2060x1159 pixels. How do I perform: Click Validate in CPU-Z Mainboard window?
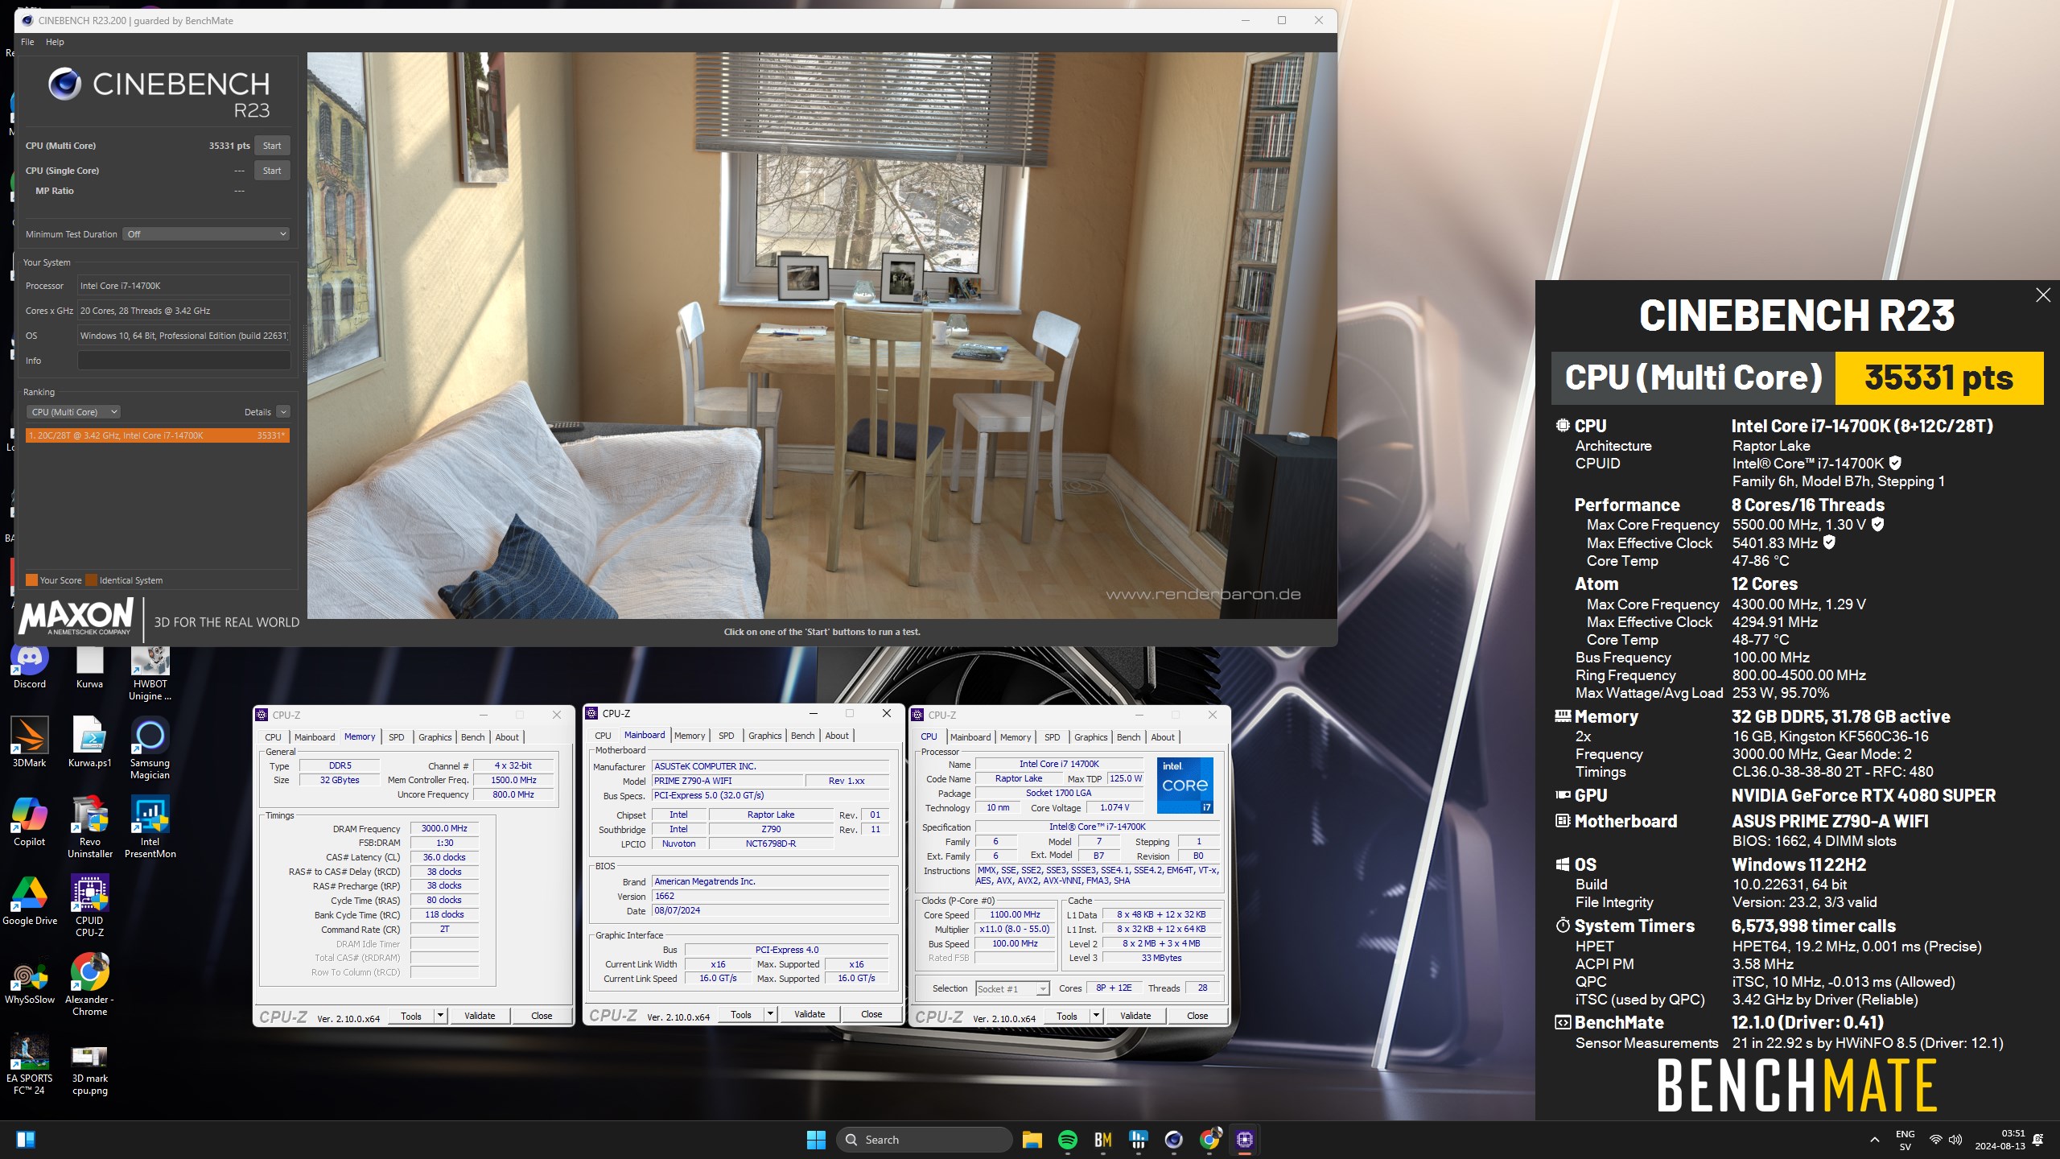pyautogui.click(x=810, y=1014)
